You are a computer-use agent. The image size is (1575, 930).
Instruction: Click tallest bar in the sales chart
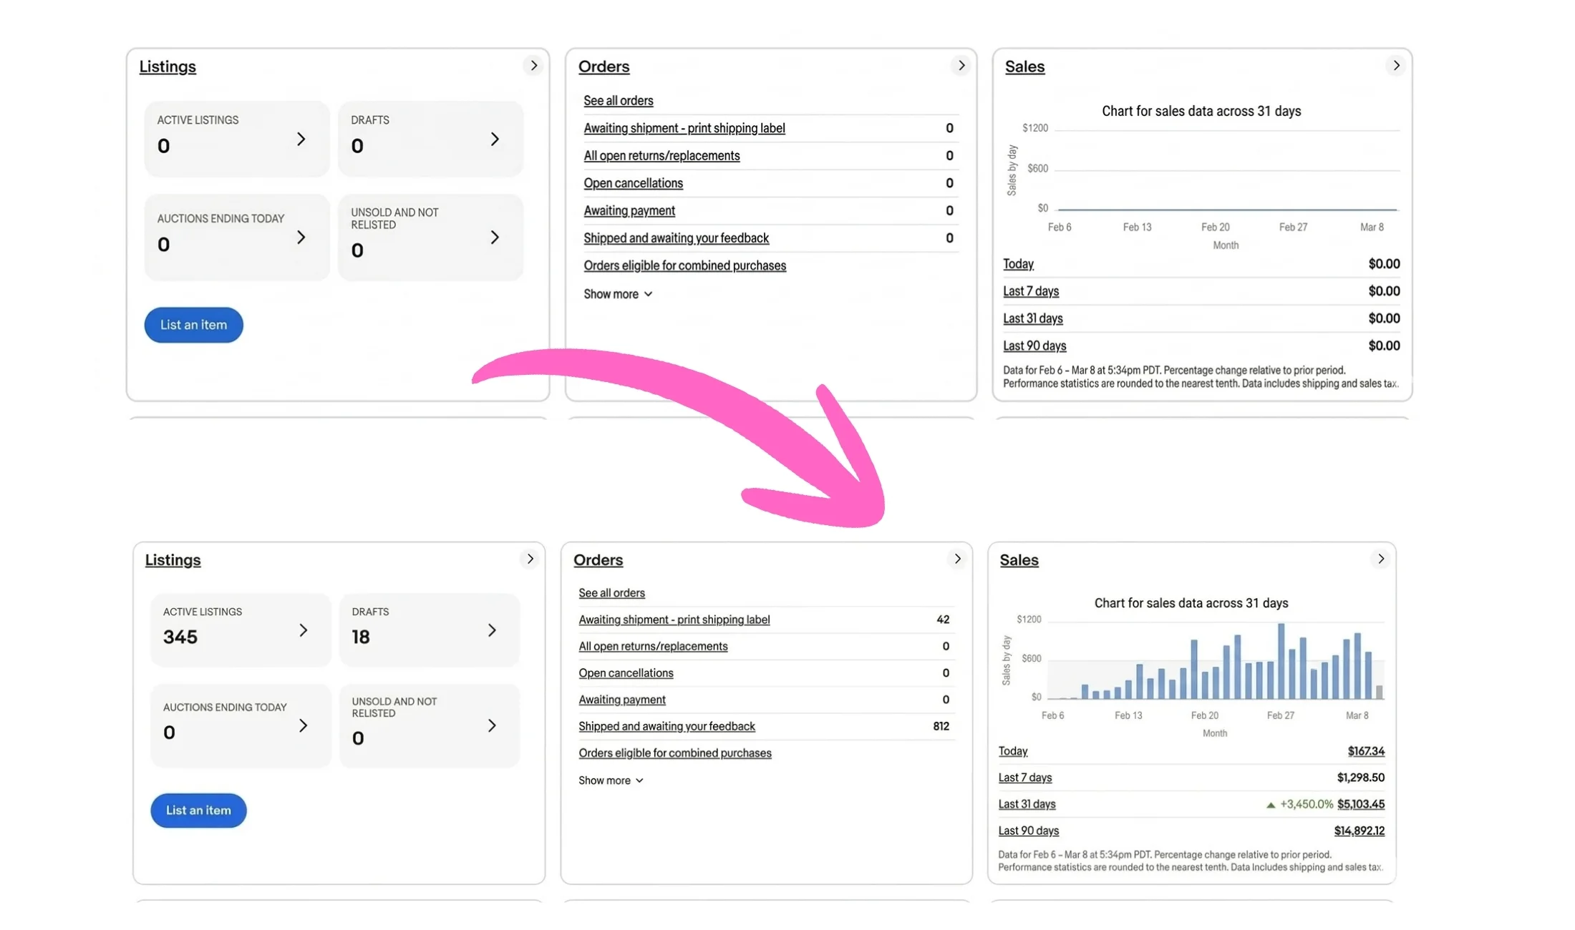tap(1281, 662)
